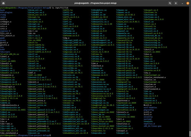
Task: Select the file name rcrt1.o
Action: click(x=147, y=112)
